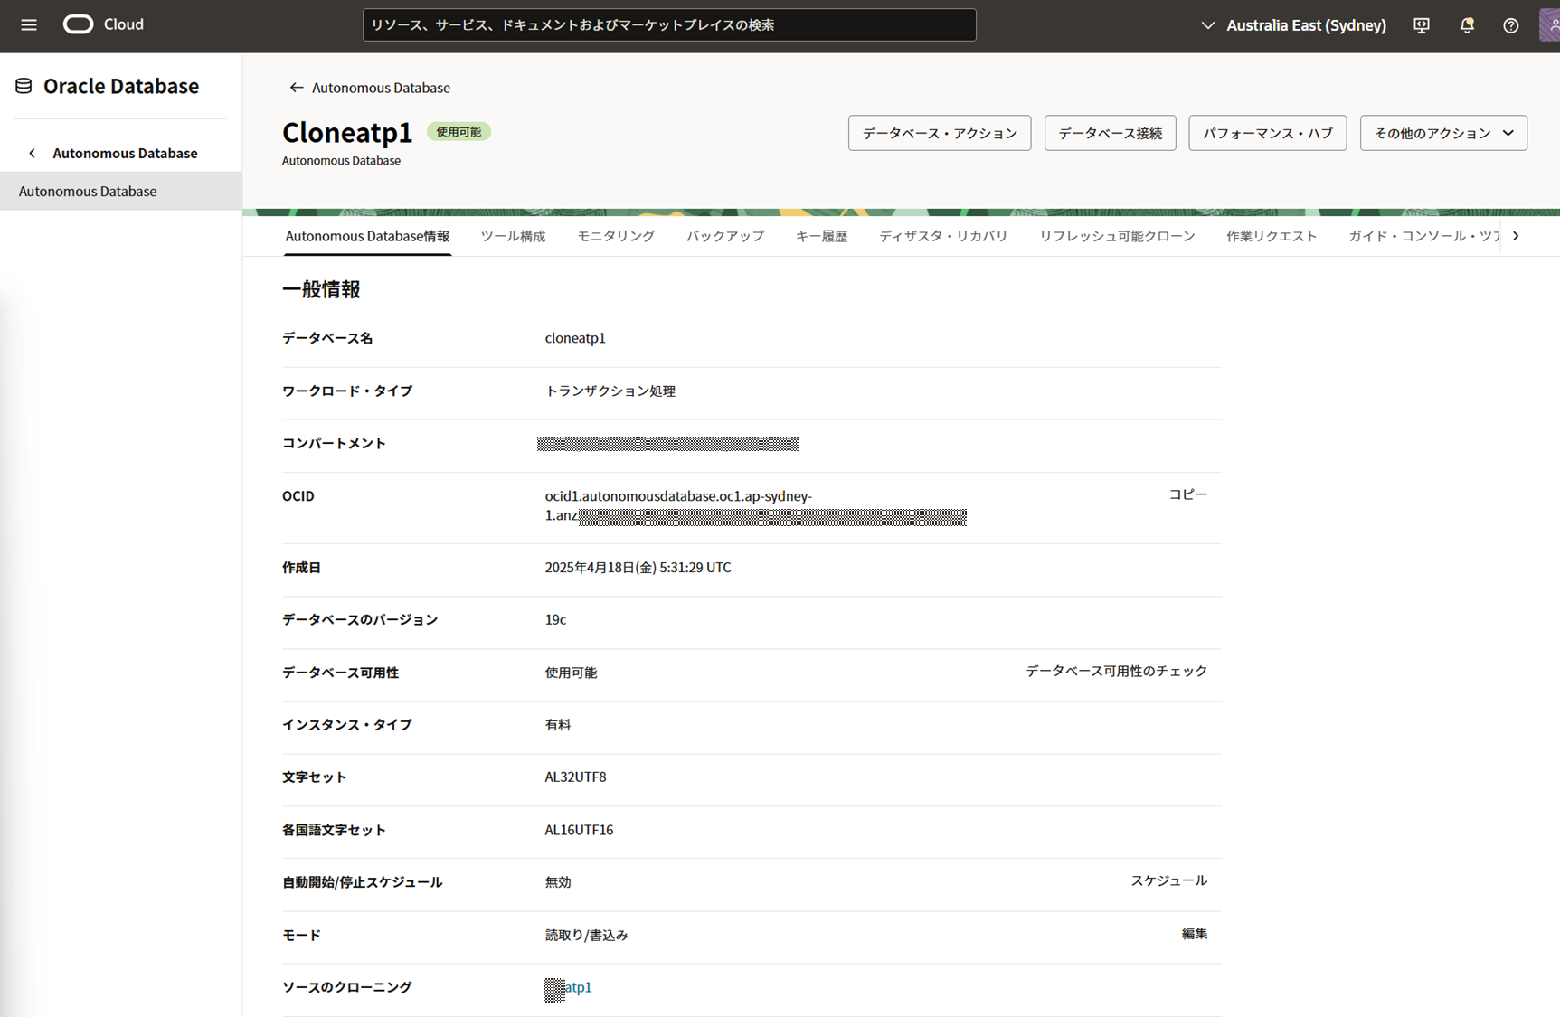
Task: Click the creation date 2025年4月18日 value
Action: point(638,568)
